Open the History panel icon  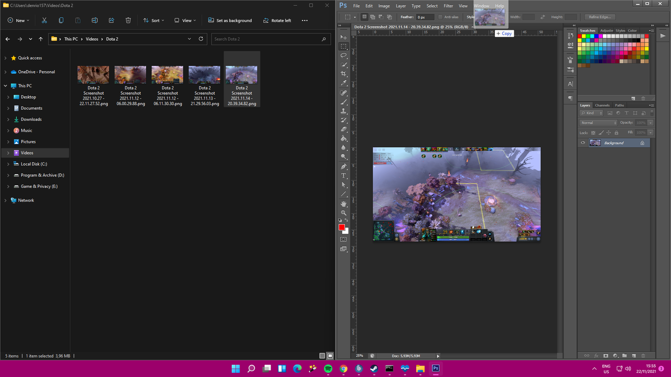pos(570,36)
